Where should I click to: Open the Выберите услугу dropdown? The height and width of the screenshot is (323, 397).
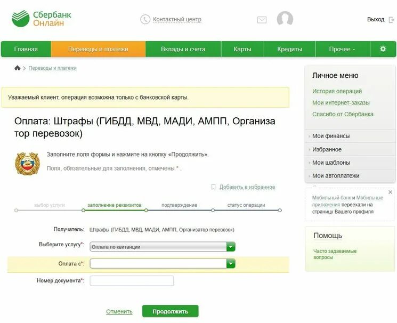tap(163, 247)
